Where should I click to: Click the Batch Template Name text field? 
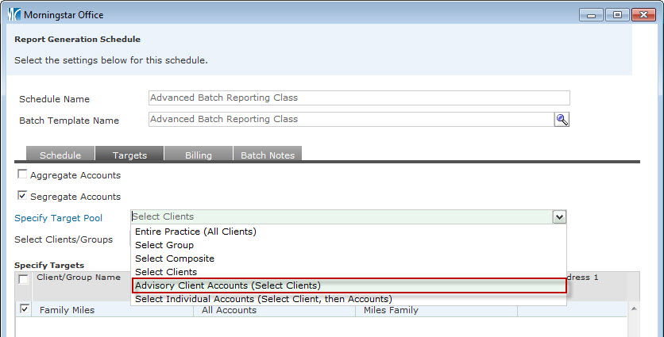[350, 119]
